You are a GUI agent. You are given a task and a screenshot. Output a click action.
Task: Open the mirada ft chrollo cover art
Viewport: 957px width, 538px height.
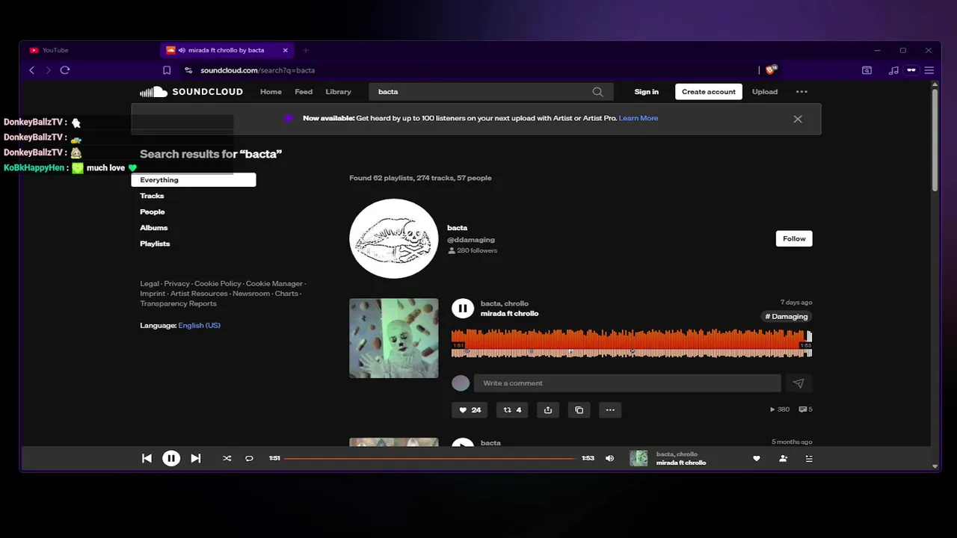coord(394,338)
